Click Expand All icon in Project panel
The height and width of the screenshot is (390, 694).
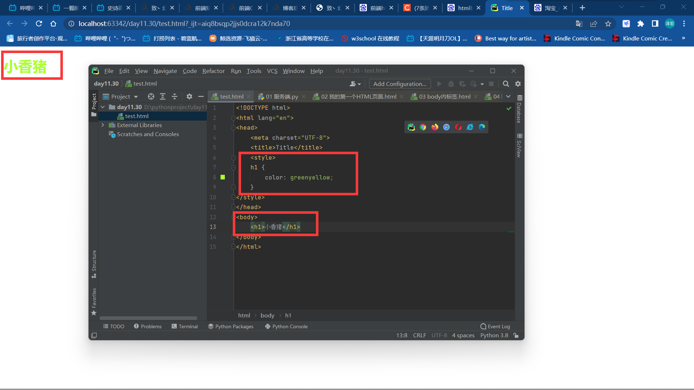(163, 96)
